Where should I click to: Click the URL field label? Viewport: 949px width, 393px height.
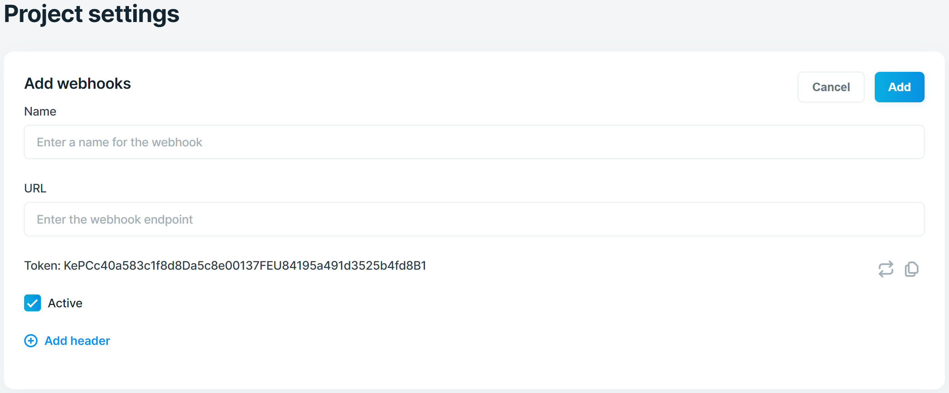coord(35,188)
